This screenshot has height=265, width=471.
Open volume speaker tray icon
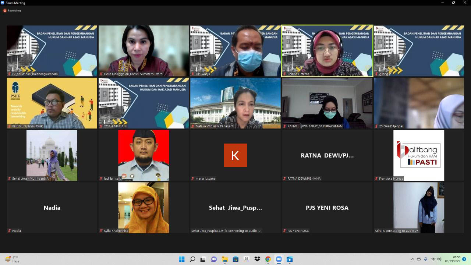(x=439, y=259)
